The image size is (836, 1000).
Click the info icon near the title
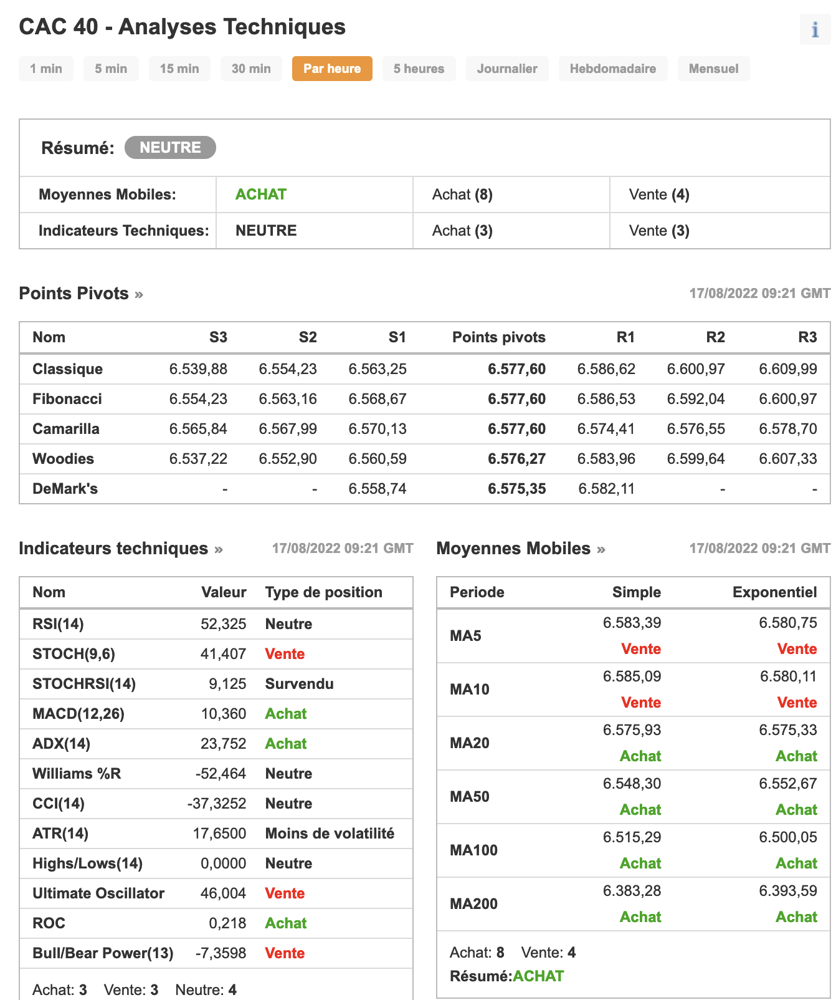point(815,29)
